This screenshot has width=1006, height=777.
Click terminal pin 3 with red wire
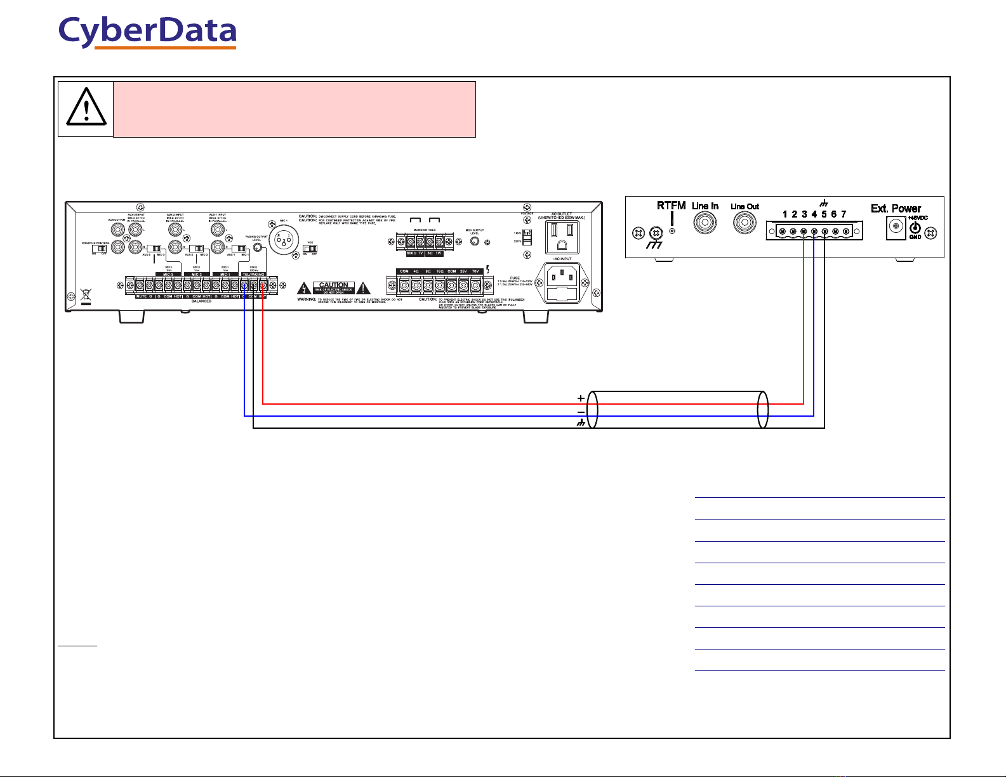[804, 232]
